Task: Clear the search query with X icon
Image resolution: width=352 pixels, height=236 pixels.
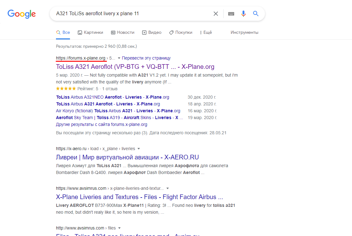Action: click(216, 14)
